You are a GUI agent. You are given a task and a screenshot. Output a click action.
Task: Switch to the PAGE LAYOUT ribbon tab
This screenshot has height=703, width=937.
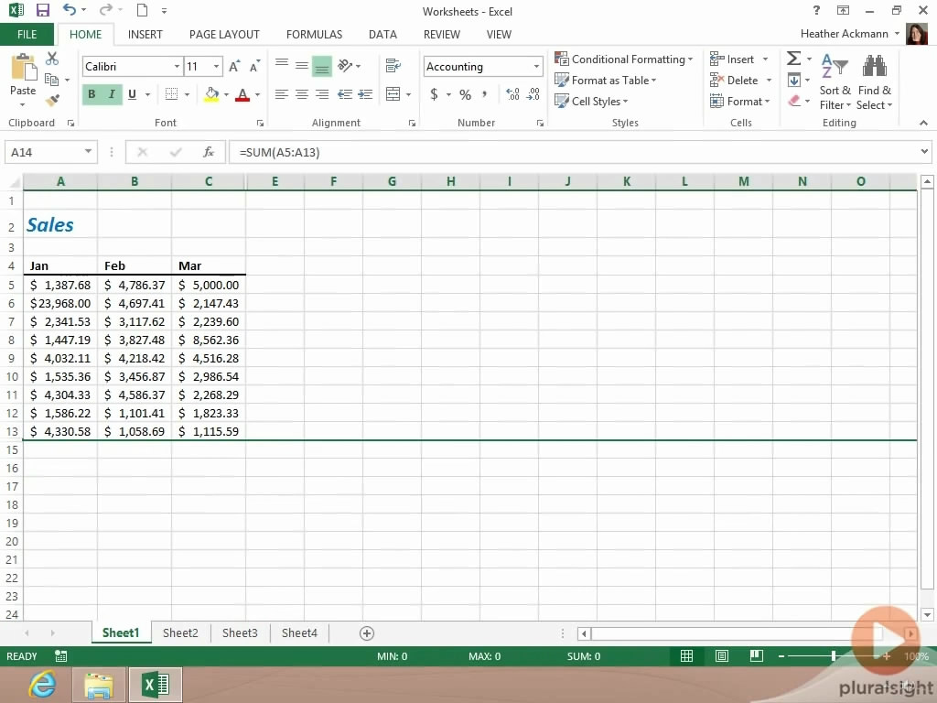pyautogui.click(x=224, y=34)
